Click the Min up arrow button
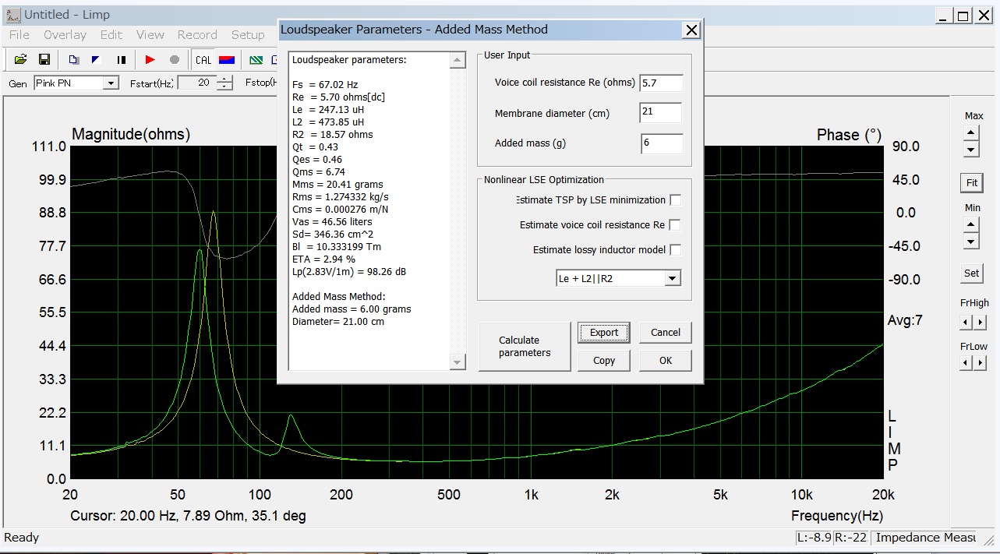Viewport: 1000px width, 554px height. 970,225
